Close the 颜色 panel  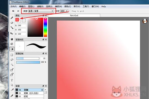point(46,15)
